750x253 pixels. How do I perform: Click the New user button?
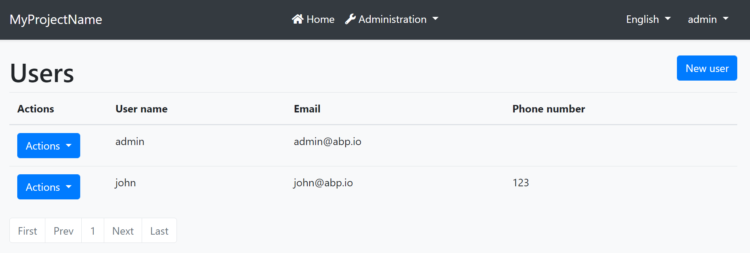click(x=707, y=68)
